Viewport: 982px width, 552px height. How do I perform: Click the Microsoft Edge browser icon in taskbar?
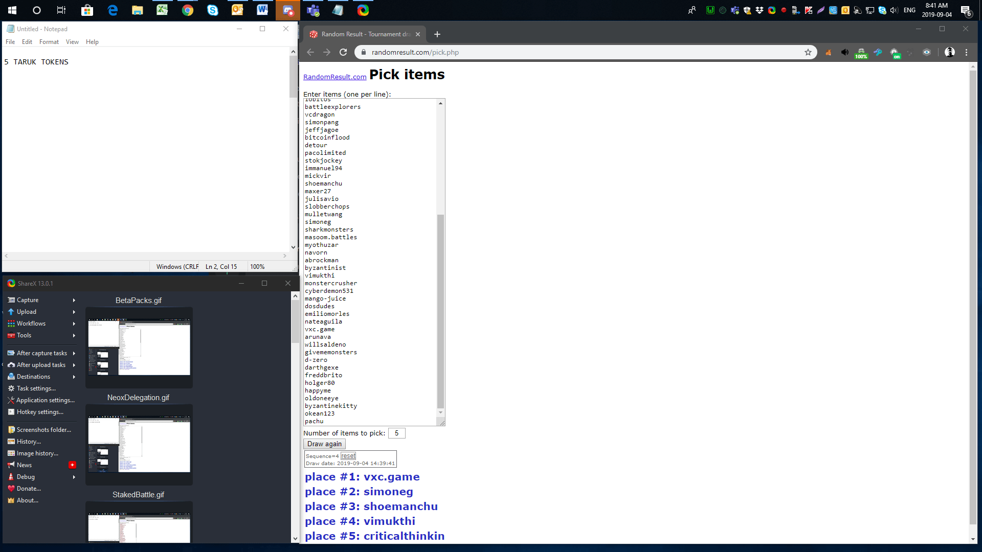point(113,10)
